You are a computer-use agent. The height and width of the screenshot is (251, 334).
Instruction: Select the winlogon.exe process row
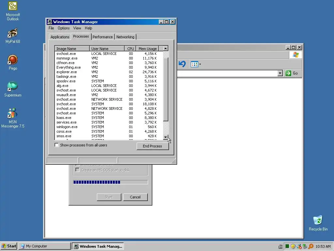tap(109, 127)
